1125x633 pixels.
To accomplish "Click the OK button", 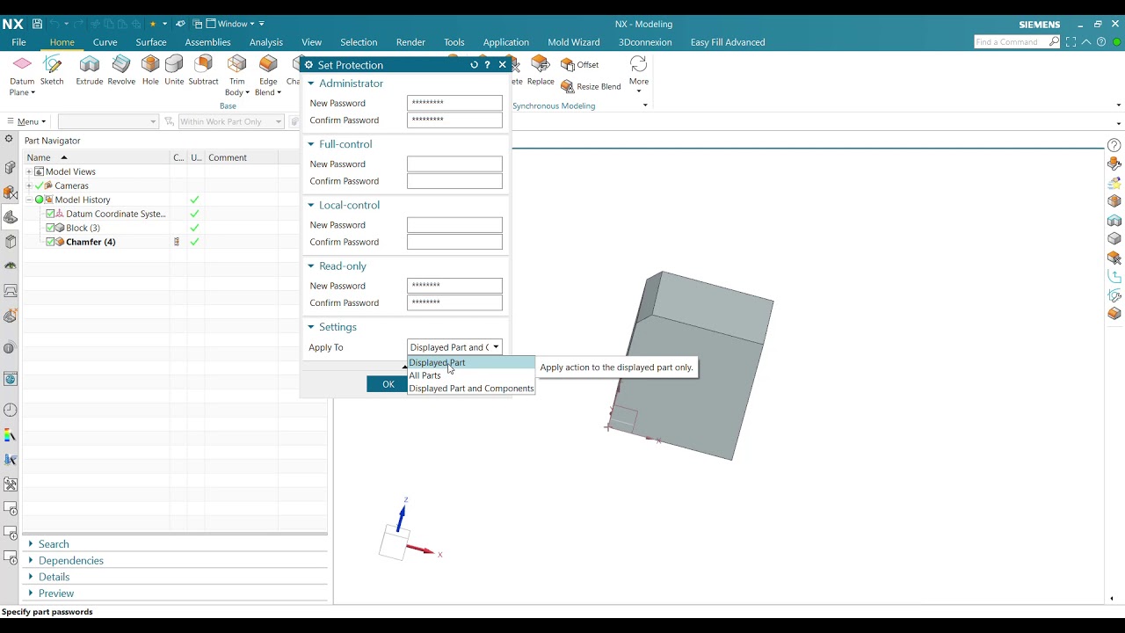I will pyautogui.click(x=388, y=384).
